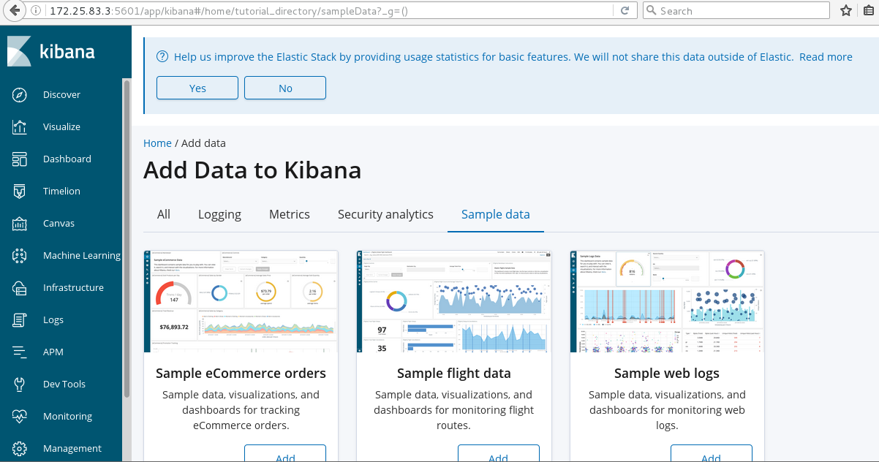Image resolution: width=879 pixels, height=462 pixels.
Task: Click the Canvas label in sidebar
Action: [59, 224]
